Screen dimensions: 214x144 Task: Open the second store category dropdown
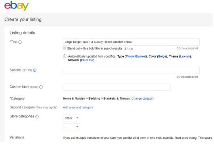point(71,127)
